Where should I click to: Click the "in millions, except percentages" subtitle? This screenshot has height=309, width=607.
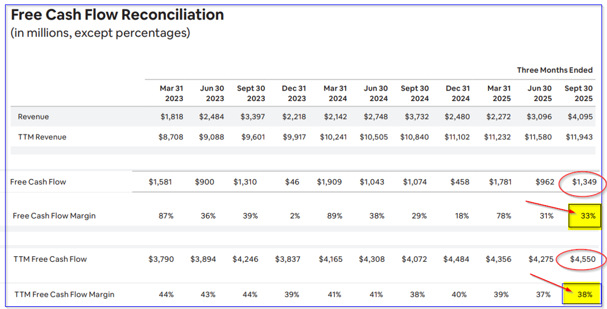coord(100,33)
